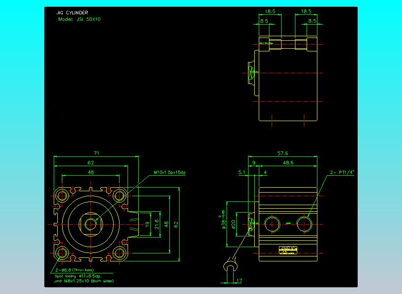Select the 21.6 vertical dimension text
Viewport: 402px width, 294px height.
click(x=157, y=224)
